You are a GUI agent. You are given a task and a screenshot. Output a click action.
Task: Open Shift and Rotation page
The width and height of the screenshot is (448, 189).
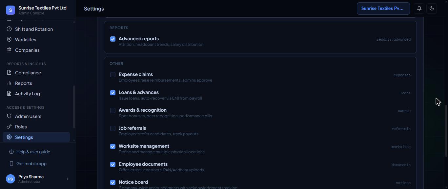(36, 29)
